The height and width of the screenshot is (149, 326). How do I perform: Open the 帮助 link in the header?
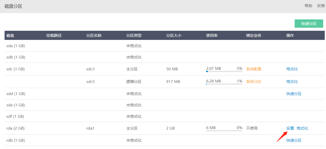point(308,6)
